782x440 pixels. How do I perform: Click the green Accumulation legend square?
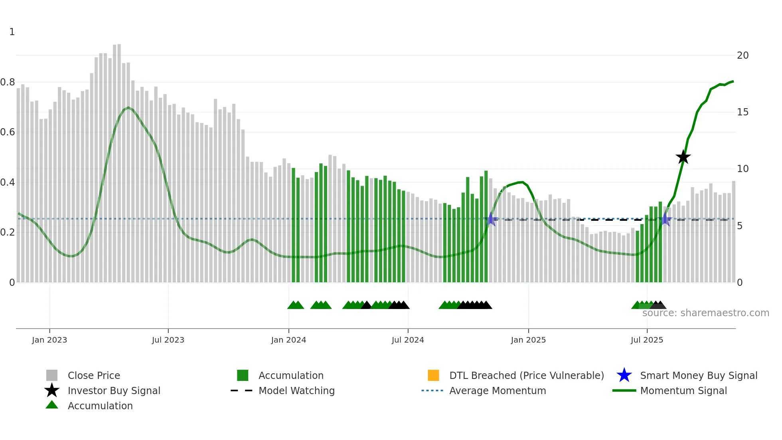pos(243,375)
